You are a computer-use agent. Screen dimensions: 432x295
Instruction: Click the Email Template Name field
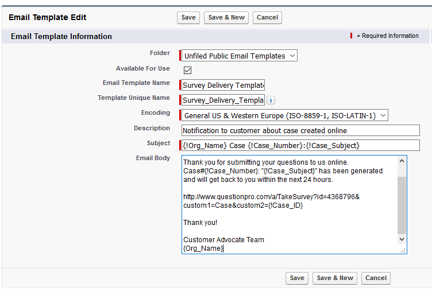[x=223, y=86]
